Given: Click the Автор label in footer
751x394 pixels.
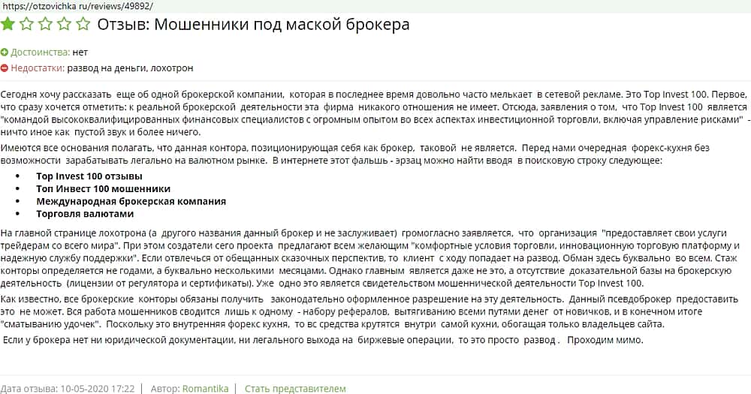Looking at the screenshot, I should [164, 388].
